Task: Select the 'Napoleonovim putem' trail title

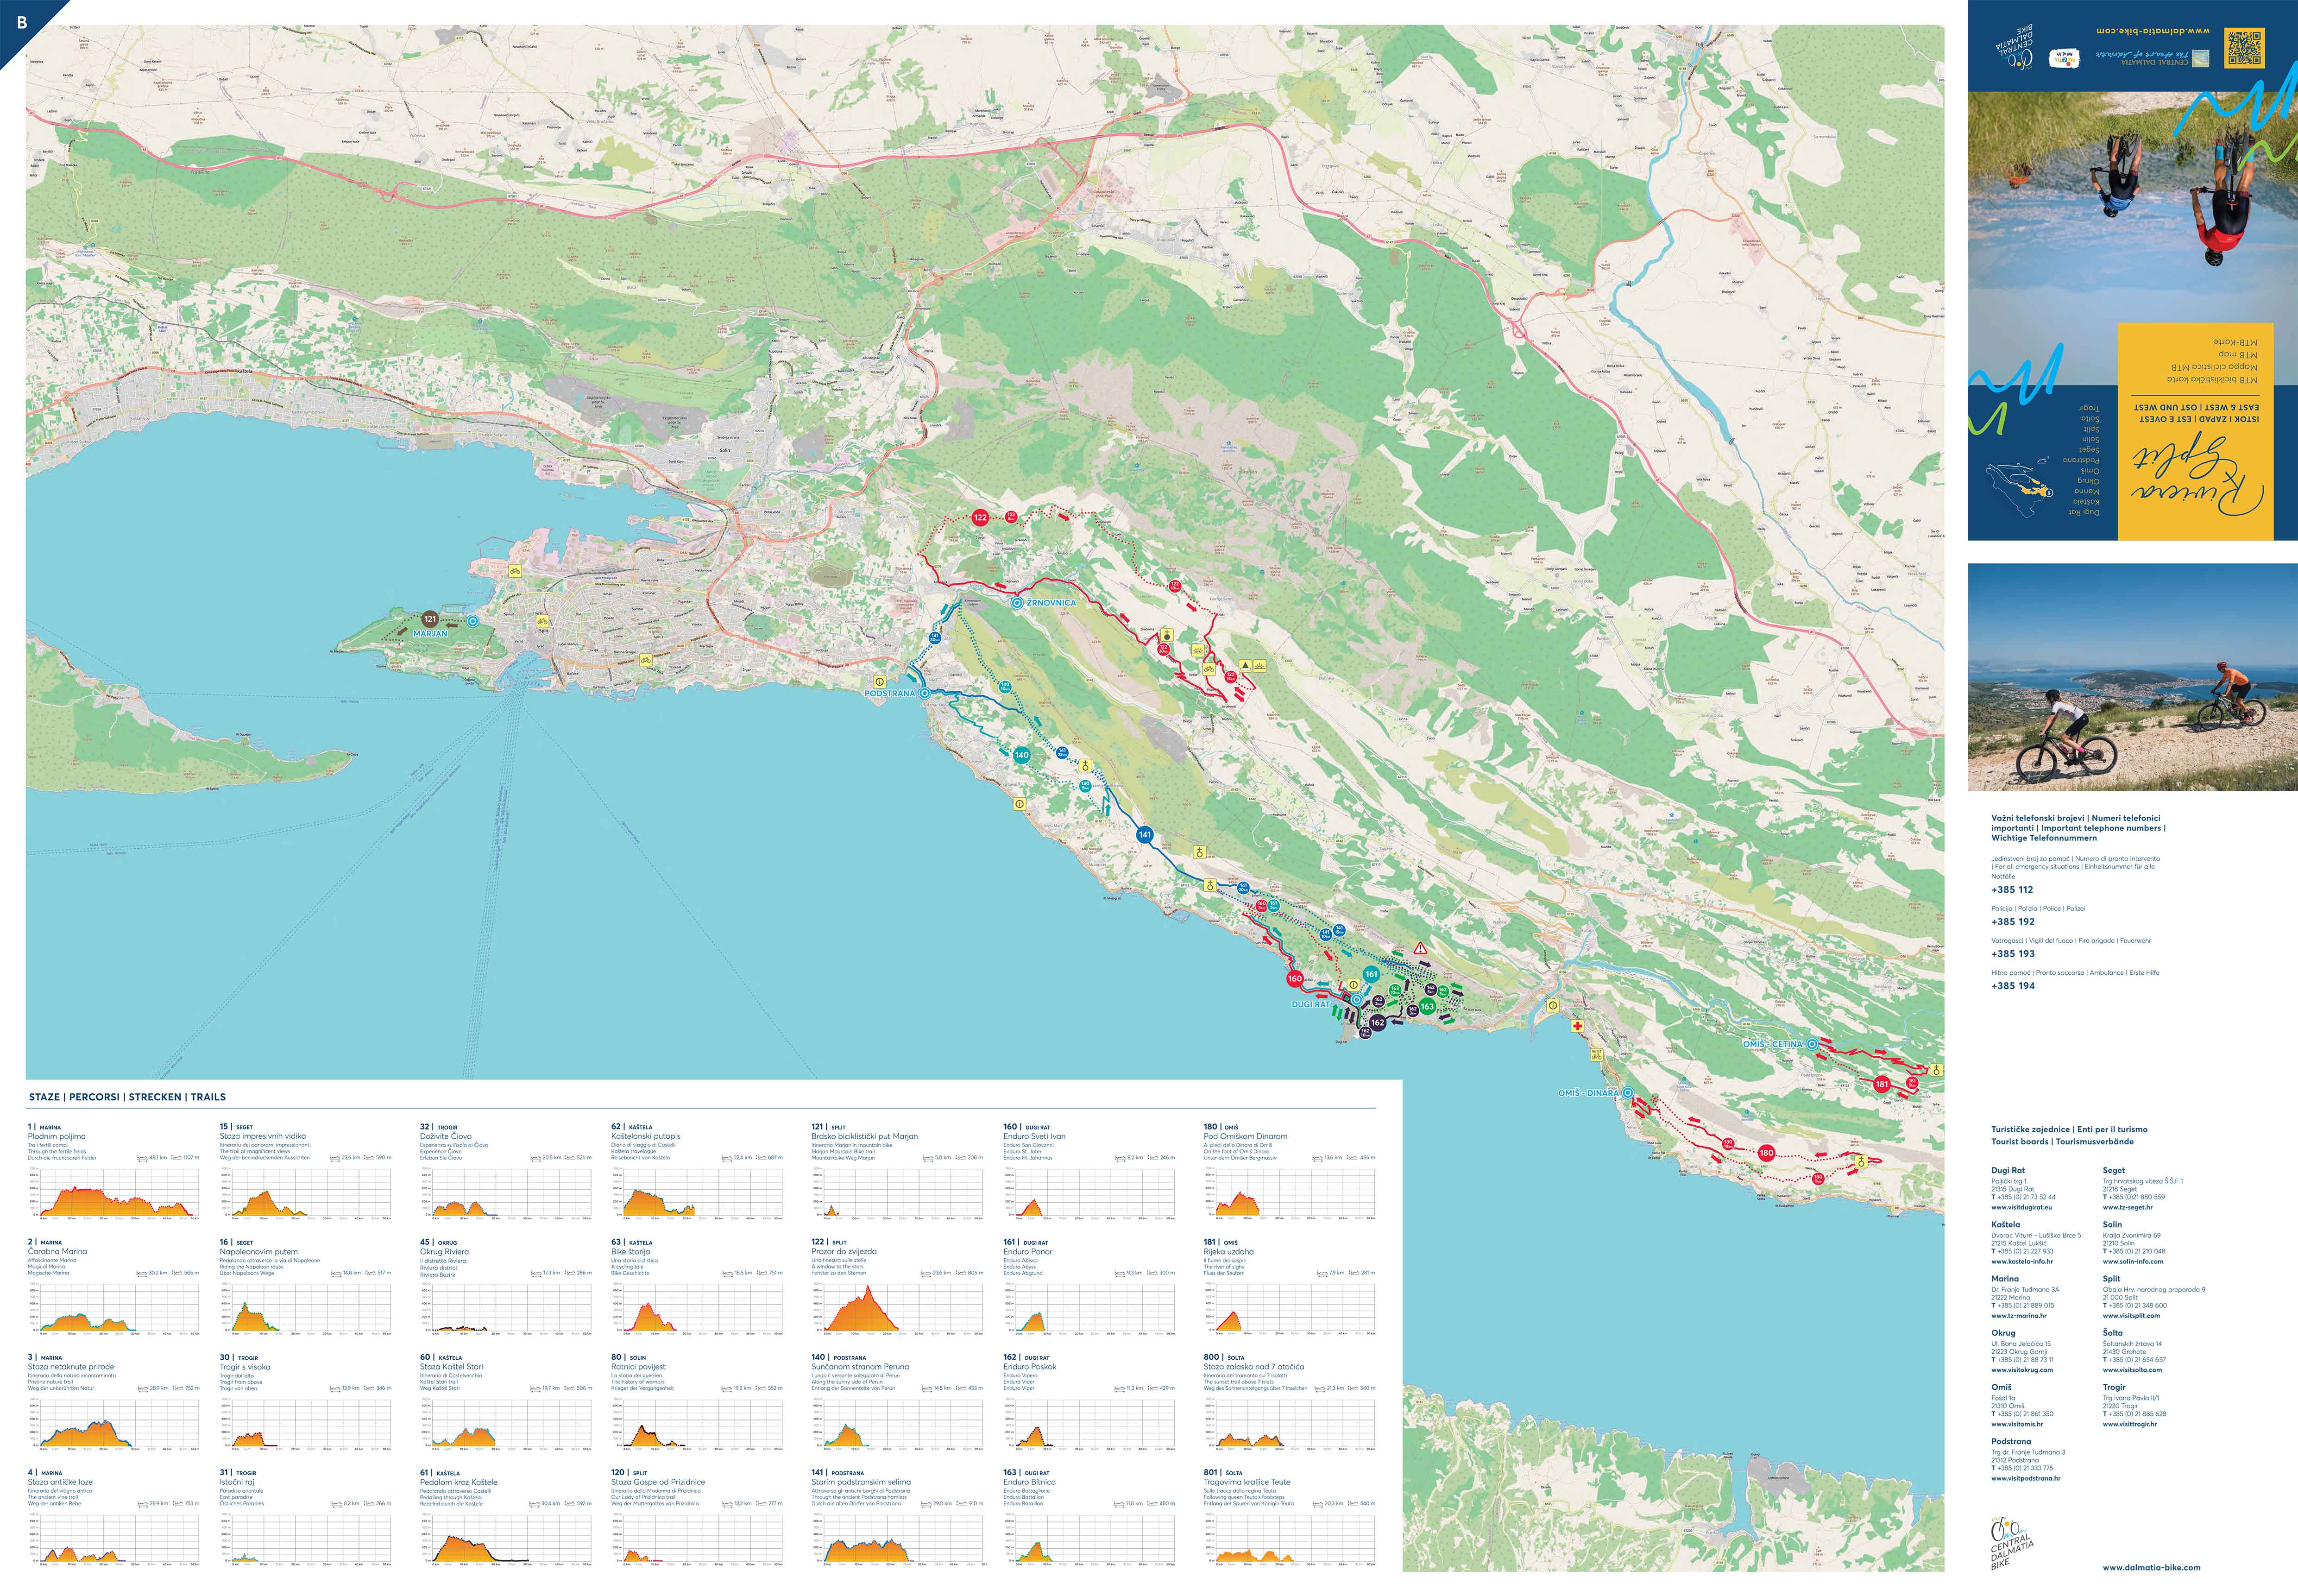Action: click(259, 1252)
